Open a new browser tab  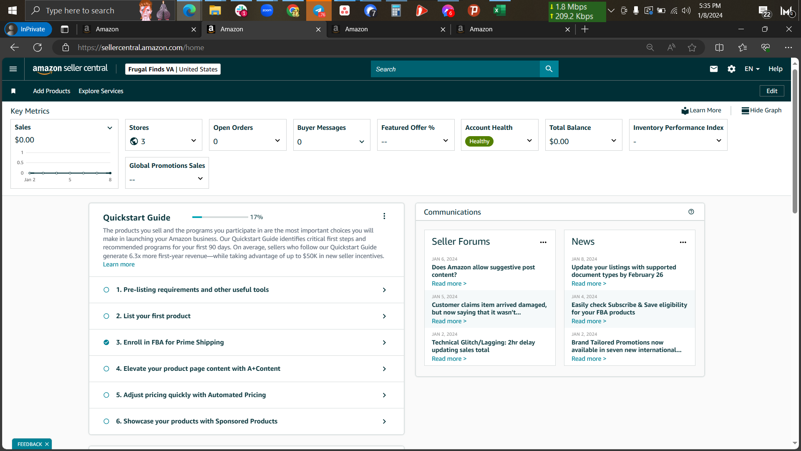click(585, 29)
